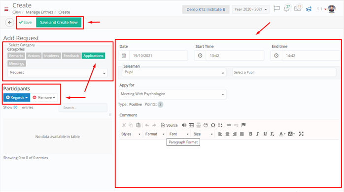344x192 pixels.
Task: Click the Copy icon in editor toolbar
Action: pos(131,125)
